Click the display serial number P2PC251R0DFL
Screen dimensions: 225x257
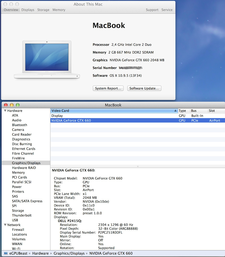(x=110, y=232)
